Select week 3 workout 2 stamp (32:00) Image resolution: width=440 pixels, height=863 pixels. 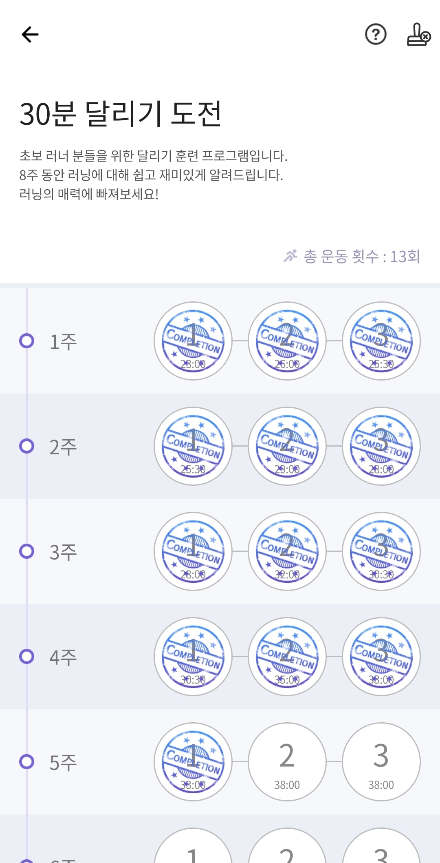pyautogui.click(x=287, y=551)
